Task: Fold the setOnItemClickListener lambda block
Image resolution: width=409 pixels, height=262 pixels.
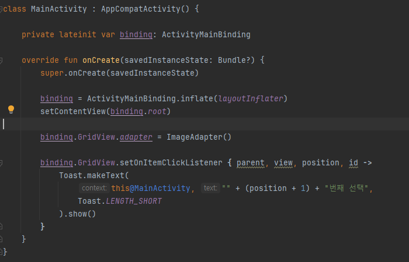Action: 1,163
